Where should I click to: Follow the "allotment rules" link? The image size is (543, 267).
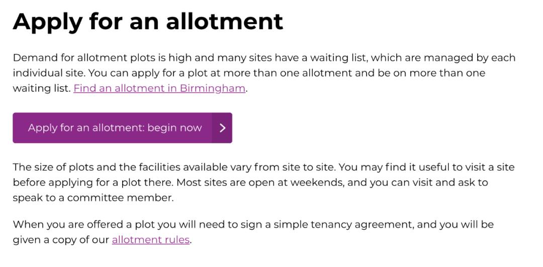151,240
